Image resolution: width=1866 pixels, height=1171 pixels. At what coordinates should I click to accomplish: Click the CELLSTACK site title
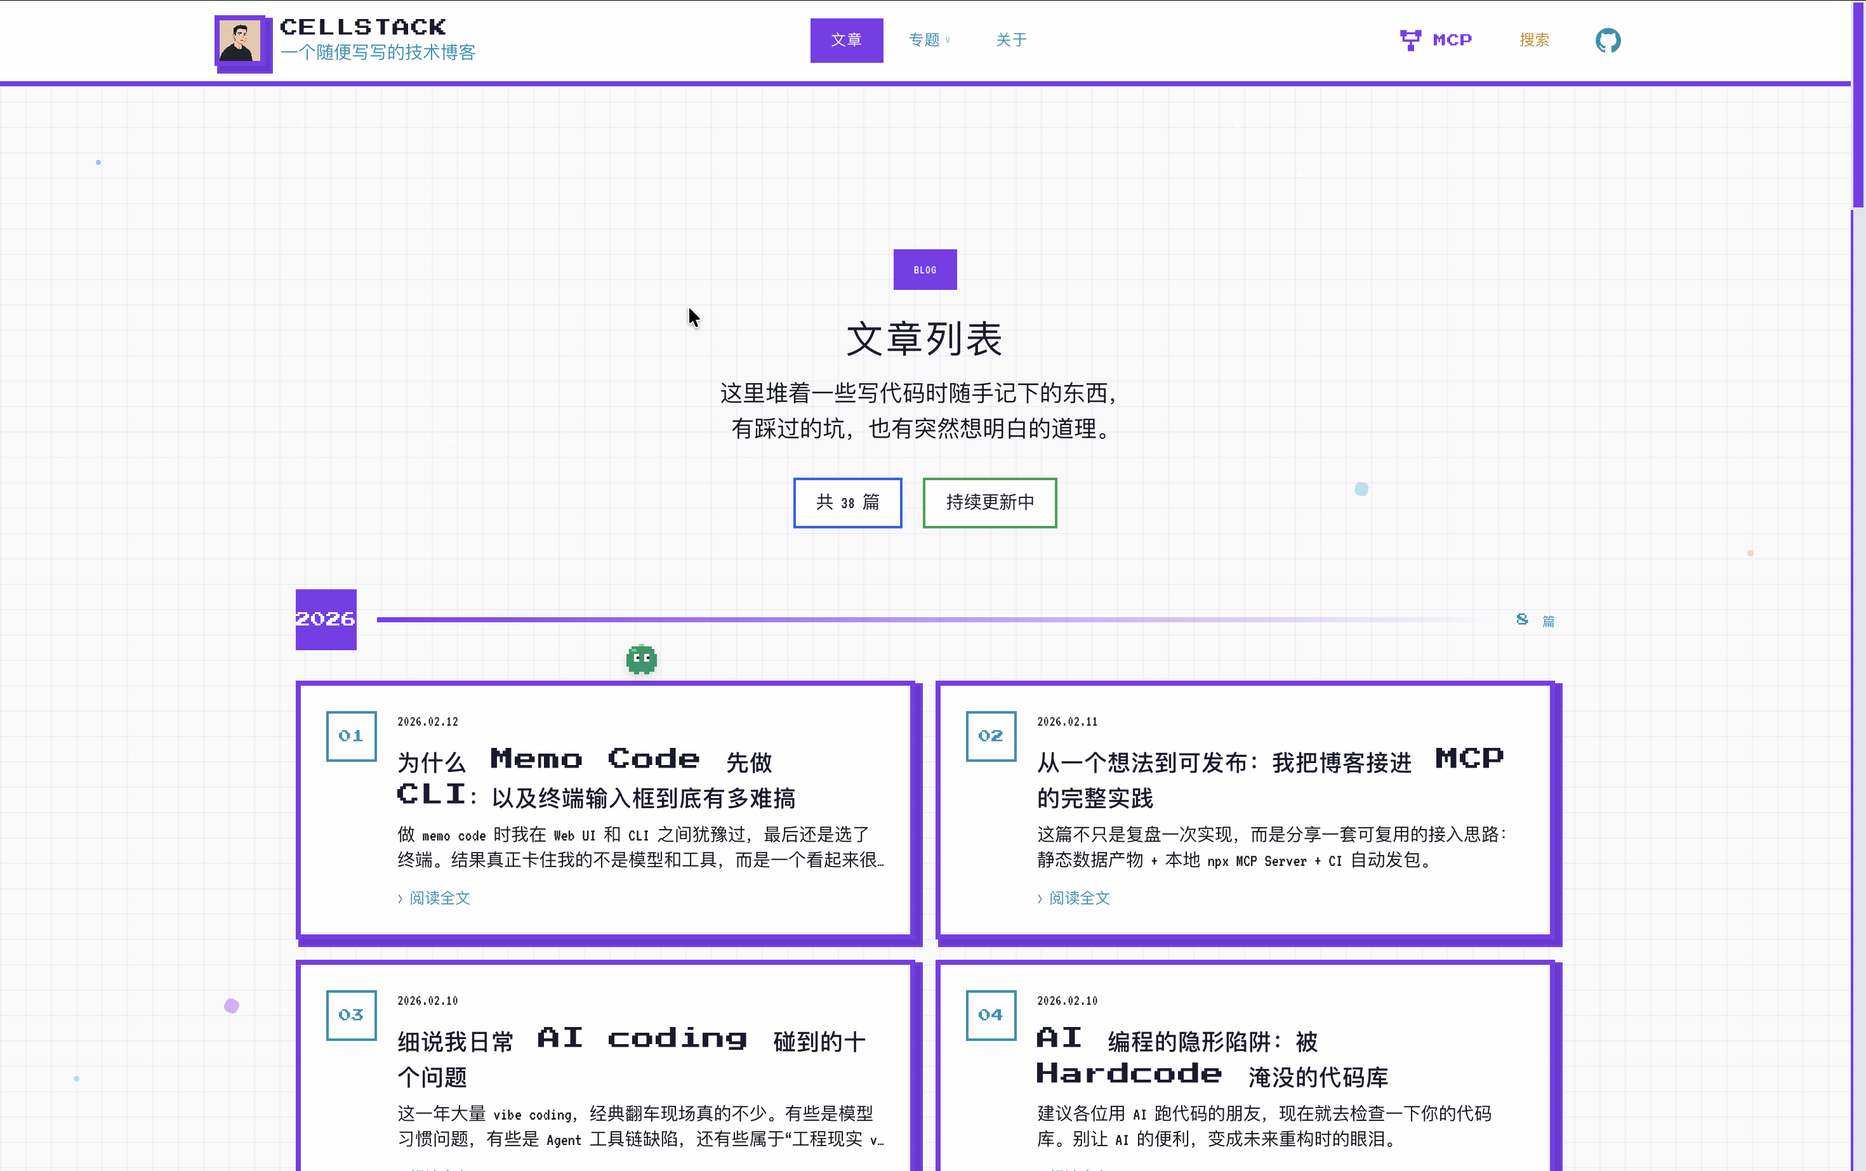tap(362, 27)
